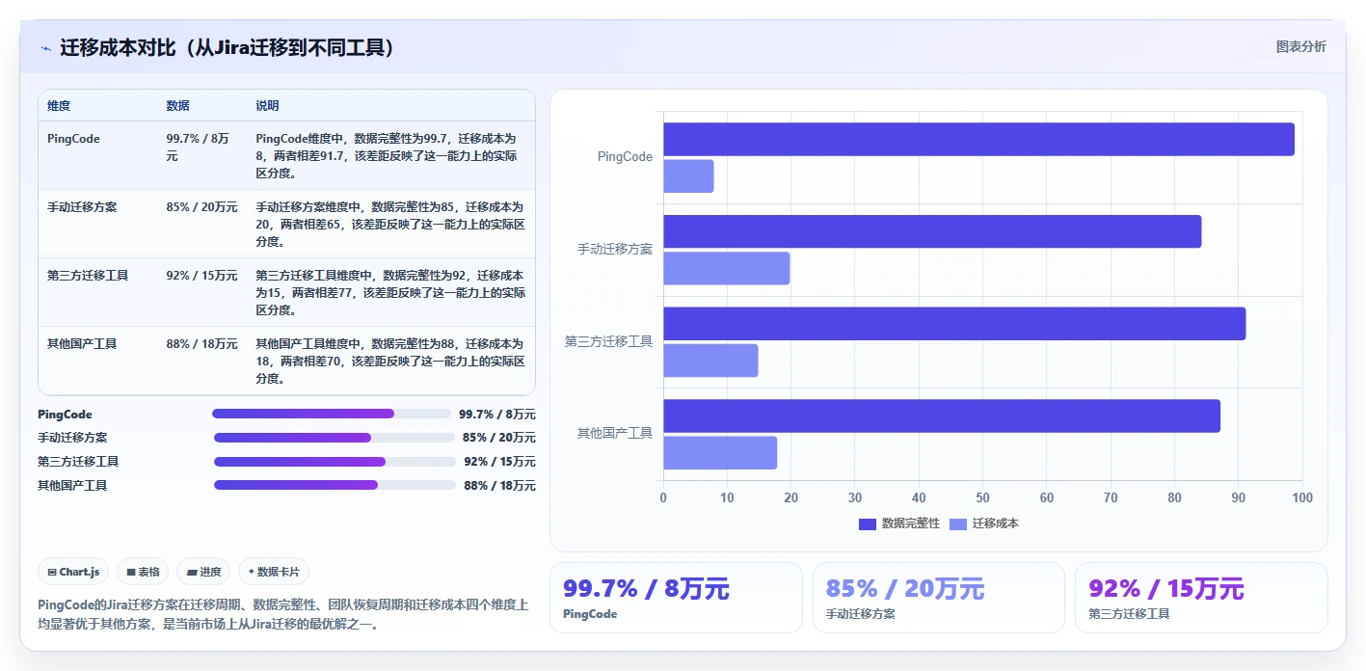The height and width of the screenshot is (671, 1366).
Task: Toggle the 迁移成本 legend item
Action: pos(984,523)
